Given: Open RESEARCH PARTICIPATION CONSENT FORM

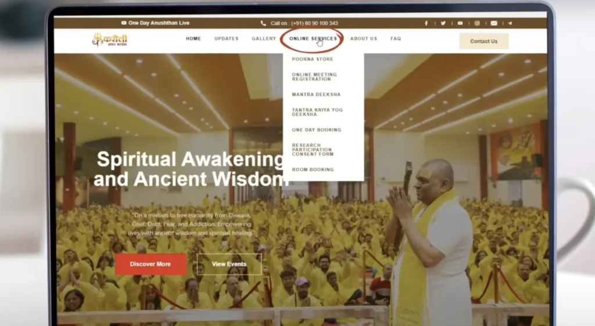Looking at the screenshot, I should pyautogui.click(x=313, y=150).
